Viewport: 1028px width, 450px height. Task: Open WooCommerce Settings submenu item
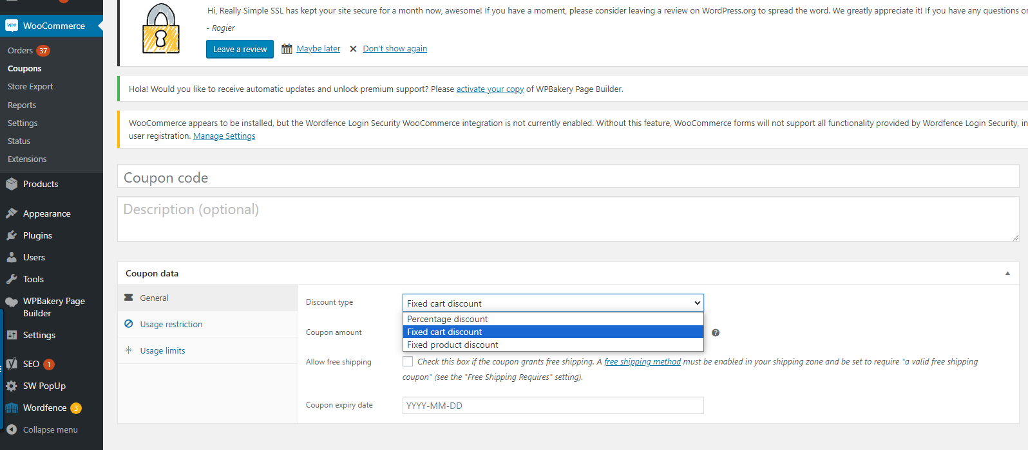coord(23,123)
